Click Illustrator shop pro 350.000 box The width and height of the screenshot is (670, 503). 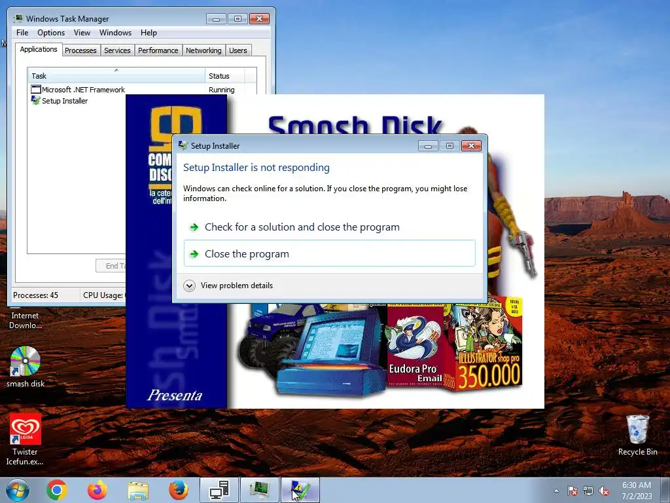click(x=487, y=343)
